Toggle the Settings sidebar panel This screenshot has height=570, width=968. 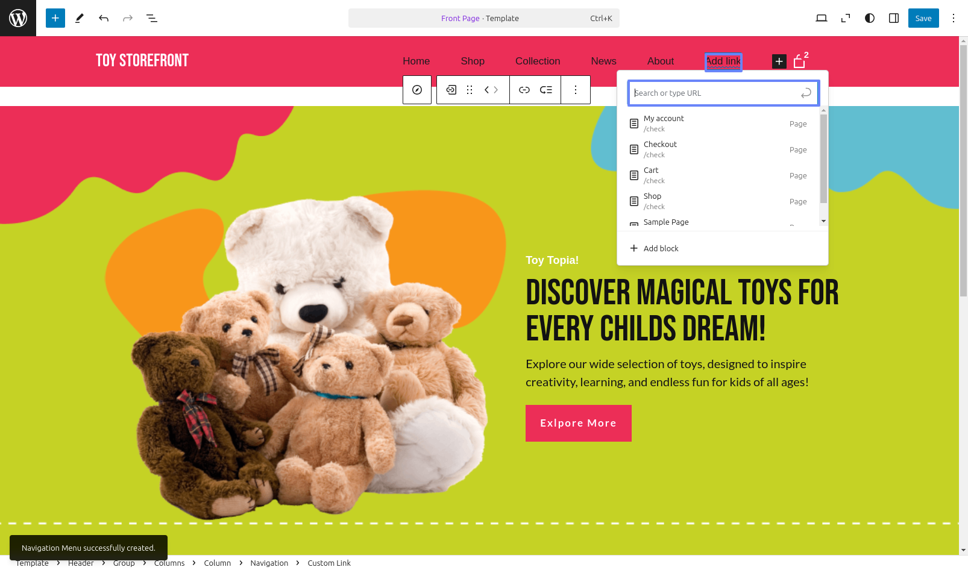coord(894,18)
